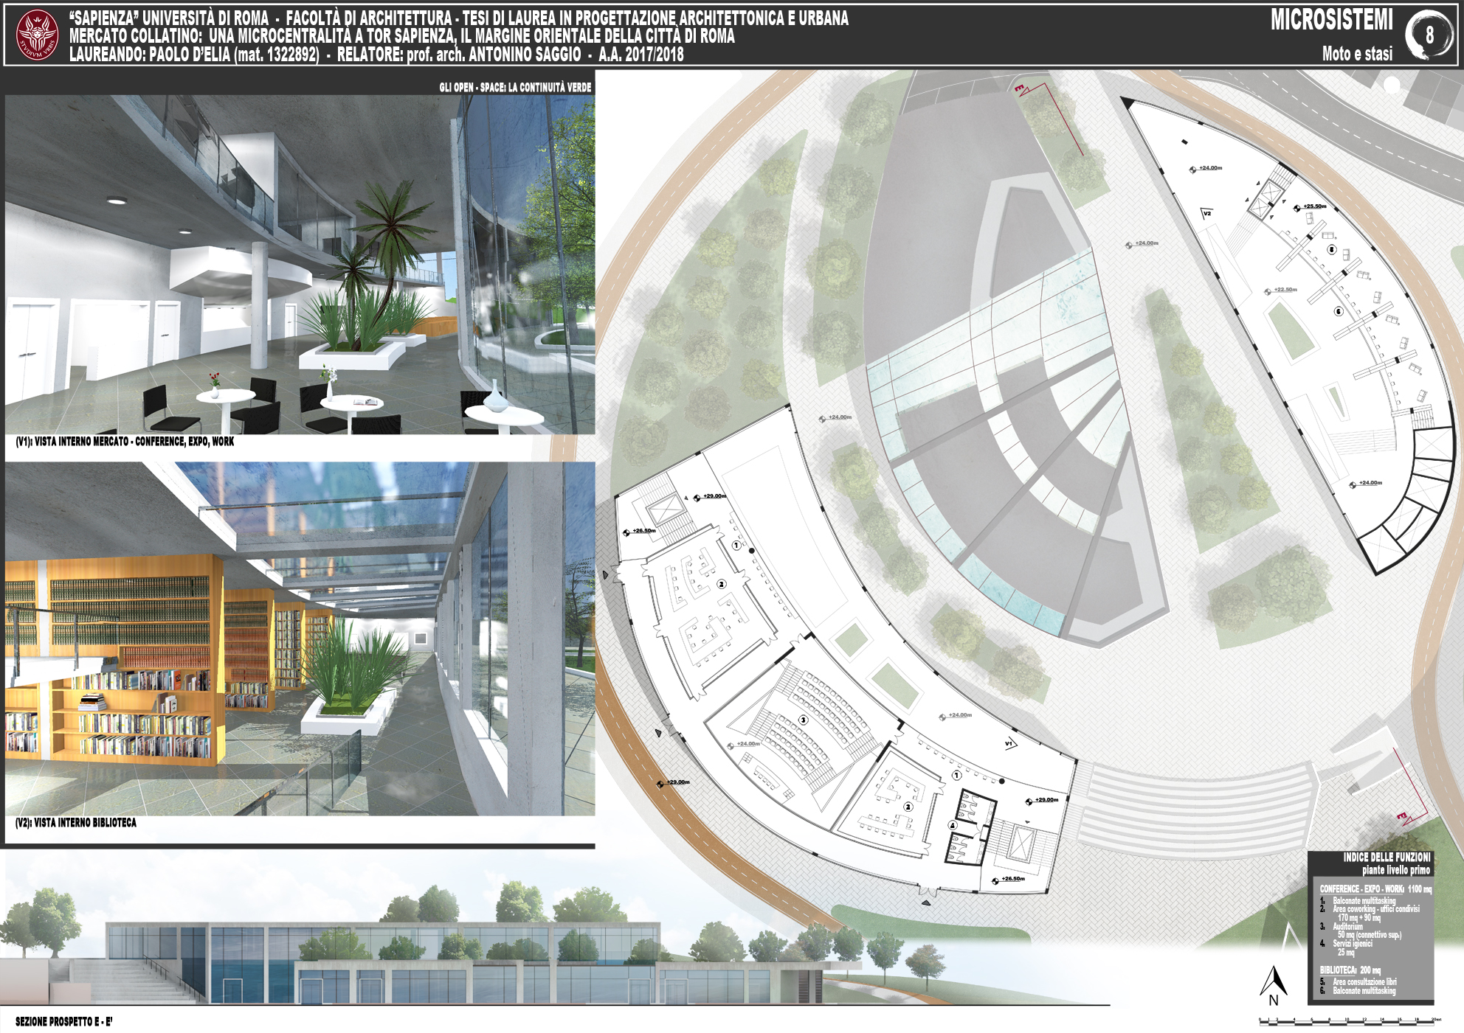Click the V2 viewpoint marker in library
1464x1033 pixels.
click(1207, 213)
